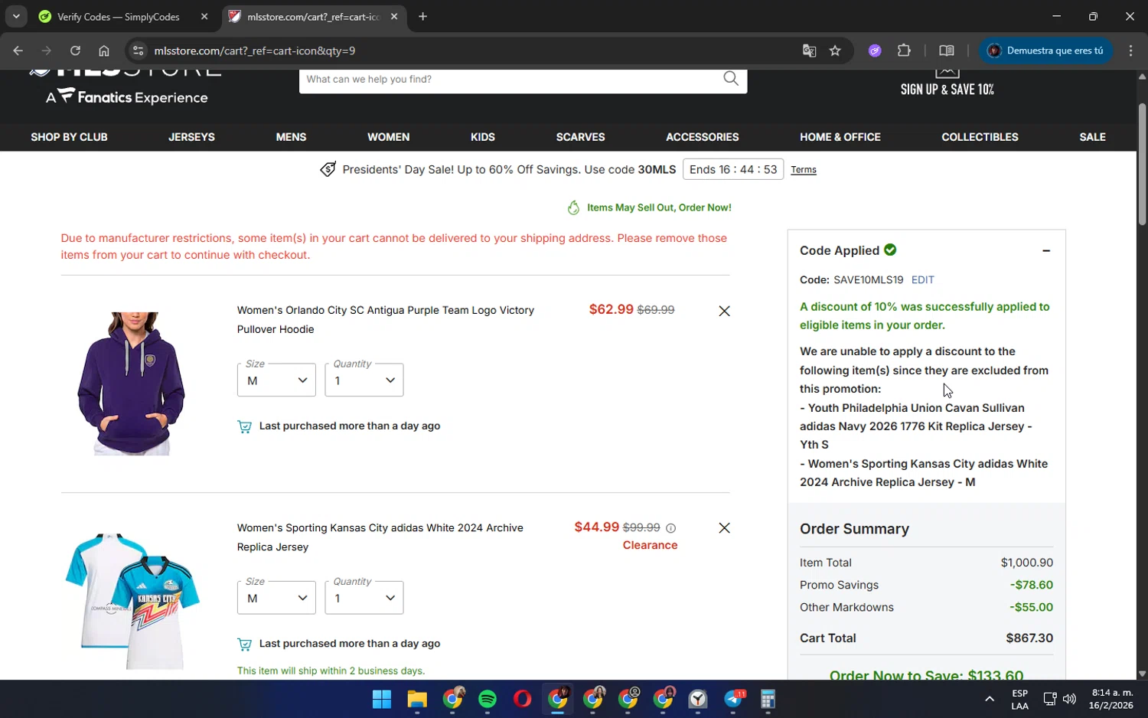Open the MENS menu
Image resolution: width=1148 pixels, height=718 pixels.
tap(291, 137)
